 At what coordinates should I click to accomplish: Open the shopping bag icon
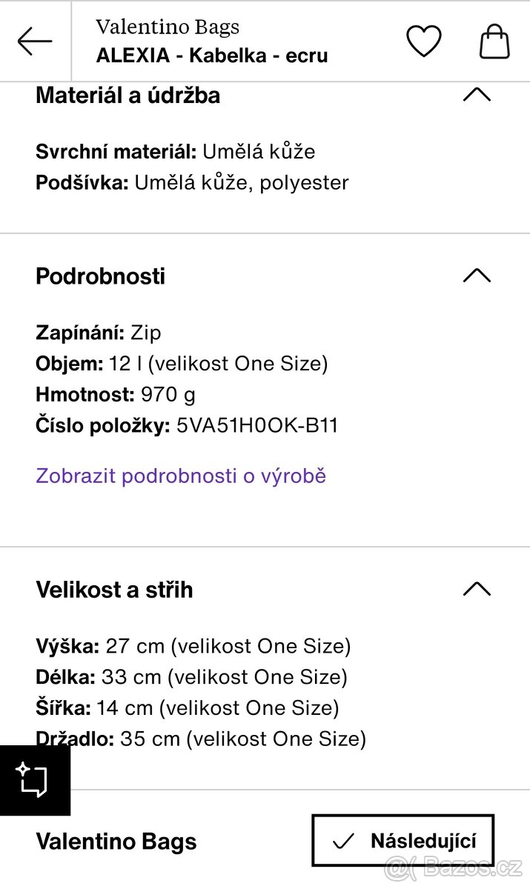point(494,41)
